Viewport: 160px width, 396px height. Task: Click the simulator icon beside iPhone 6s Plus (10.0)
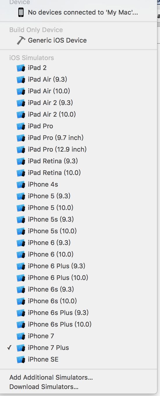pos(21,325)
